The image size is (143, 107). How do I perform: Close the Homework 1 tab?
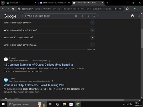click(36, 3)
